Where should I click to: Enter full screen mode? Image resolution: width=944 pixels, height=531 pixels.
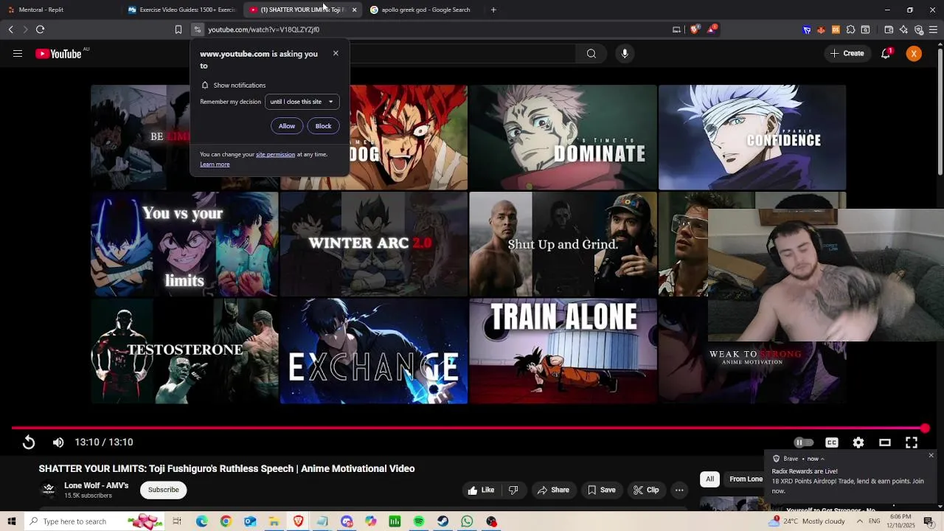[912, 442]
